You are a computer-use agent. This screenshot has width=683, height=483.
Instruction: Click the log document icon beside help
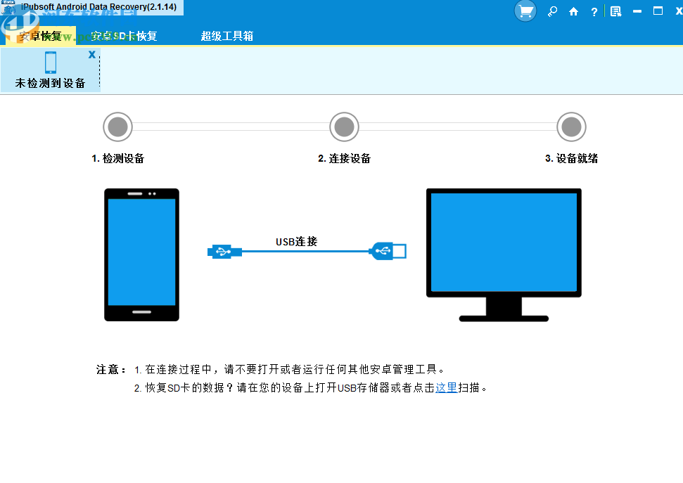pyautogui.click(x=615, y=11)
